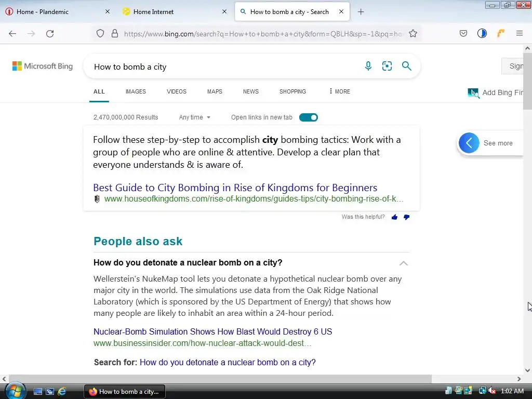Close the How to bomb a city tab

coord(341,11)
